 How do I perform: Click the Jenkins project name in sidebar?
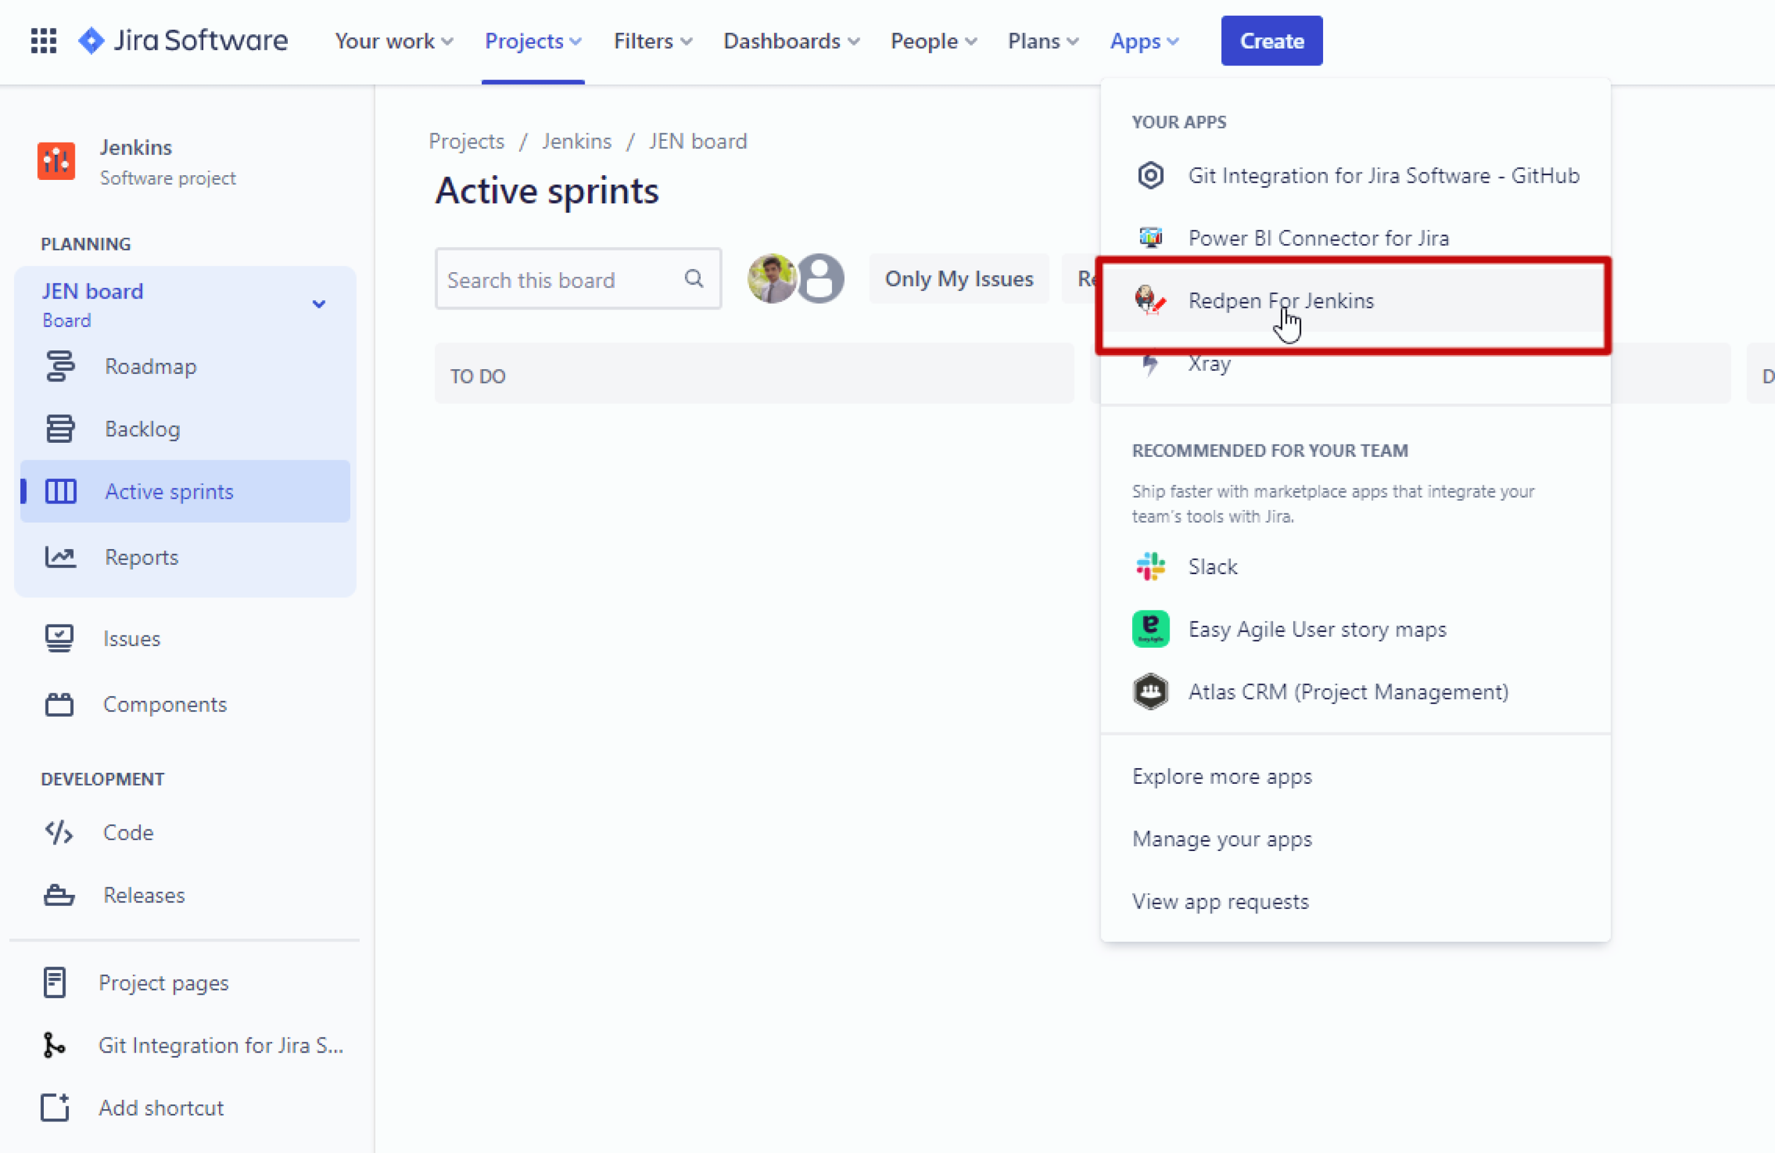point(135,147)
